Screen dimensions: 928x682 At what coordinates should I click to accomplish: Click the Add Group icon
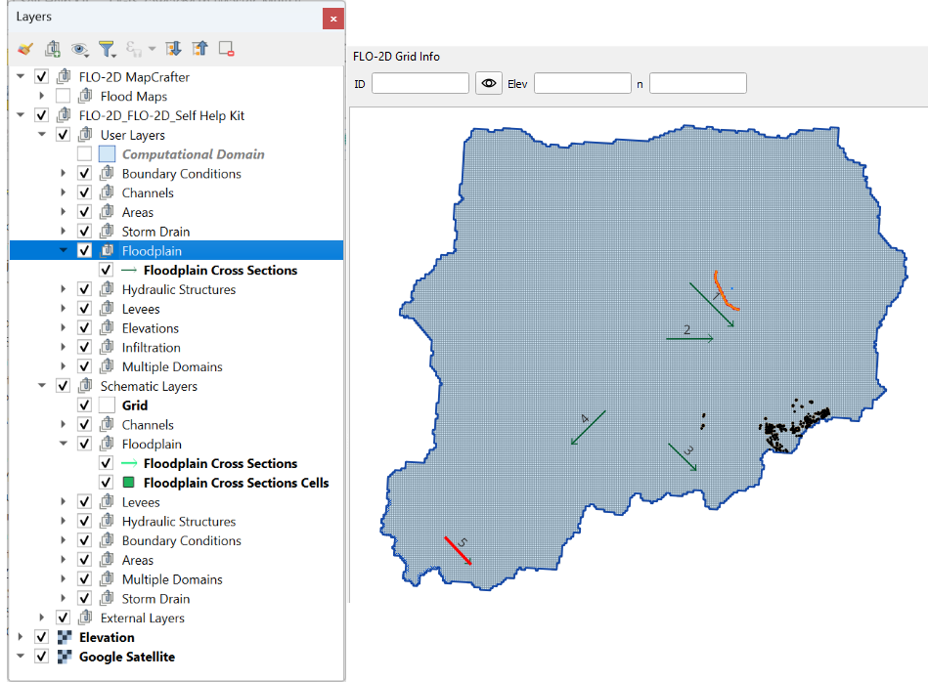coord(53,48)
